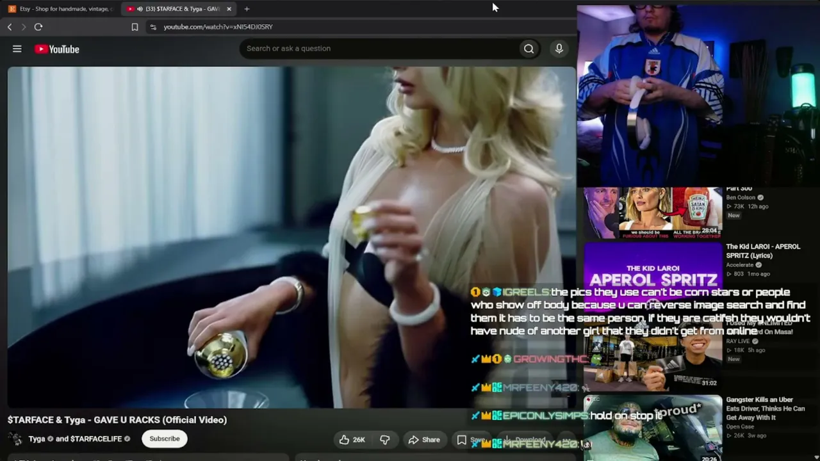Open the Ben Colson video thumbnail
The image size is (820, 461).
[x=653, y=213]
